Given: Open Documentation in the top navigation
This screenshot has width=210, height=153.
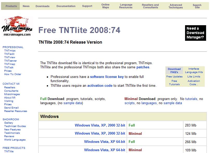Looking at the screenshot, I should coord(66,6).
